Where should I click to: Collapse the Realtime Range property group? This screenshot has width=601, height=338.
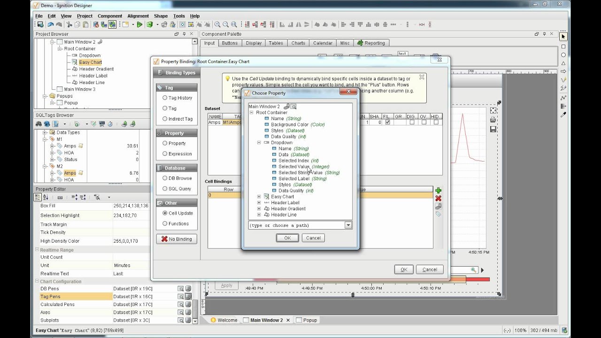[x=37, y=250]
